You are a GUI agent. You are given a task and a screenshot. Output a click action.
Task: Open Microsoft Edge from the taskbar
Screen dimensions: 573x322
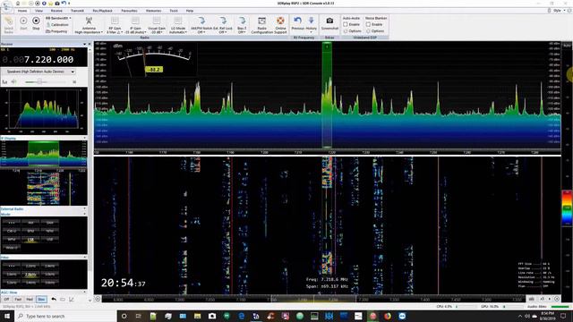[x=241, y=316]
